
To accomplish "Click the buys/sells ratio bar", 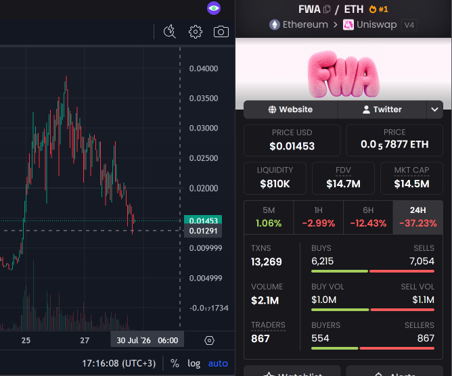I will click(373, 271).
